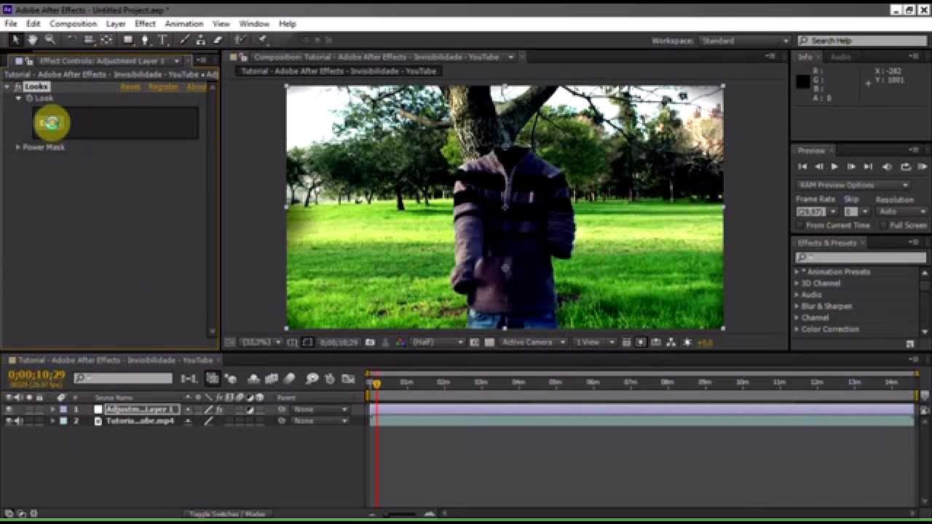Enable From Current Time checkbox
Image resolution: width=932 pixels, height=524 pixels.
point(800,226)
